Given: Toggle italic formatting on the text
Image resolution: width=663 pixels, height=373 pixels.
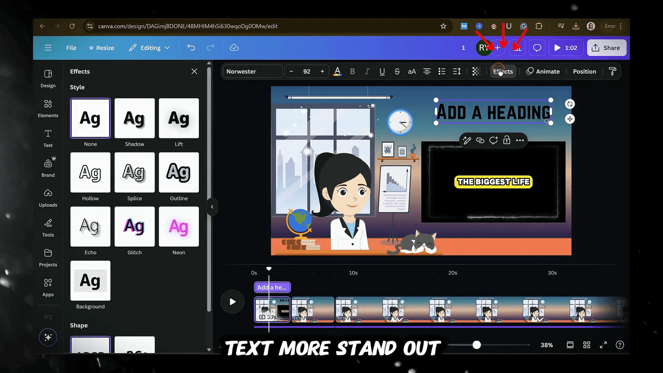Looking at the screenshot, I should pyautogui.click(x=367, y=71).
